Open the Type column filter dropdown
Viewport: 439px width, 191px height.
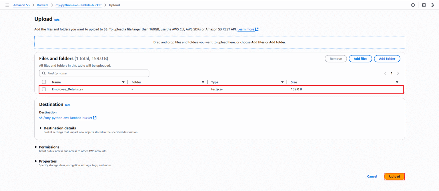[x=282, y=82]
